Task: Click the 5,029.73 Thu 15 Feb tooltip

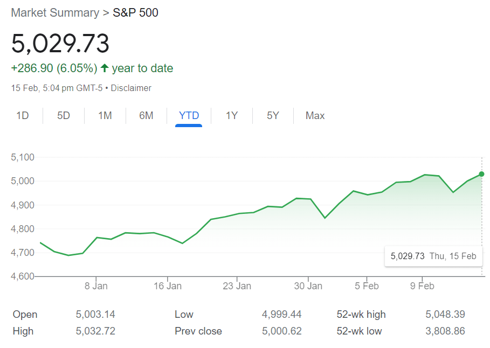Action: coord(433,256)
